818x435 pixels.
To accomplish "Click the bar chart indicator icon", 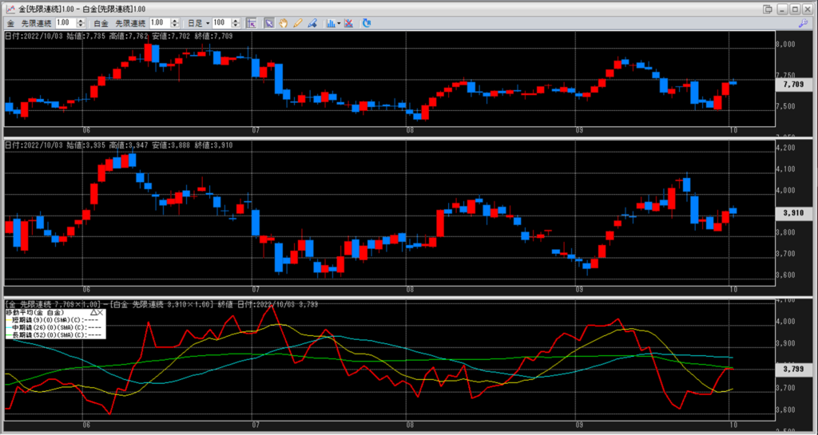I will [330, 23].
